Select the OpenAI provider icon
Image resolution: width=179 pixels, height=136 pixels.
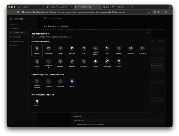37,50
